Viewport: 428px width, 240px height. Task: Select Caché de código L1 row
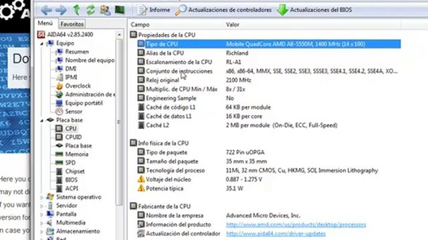tap(269, 107)
